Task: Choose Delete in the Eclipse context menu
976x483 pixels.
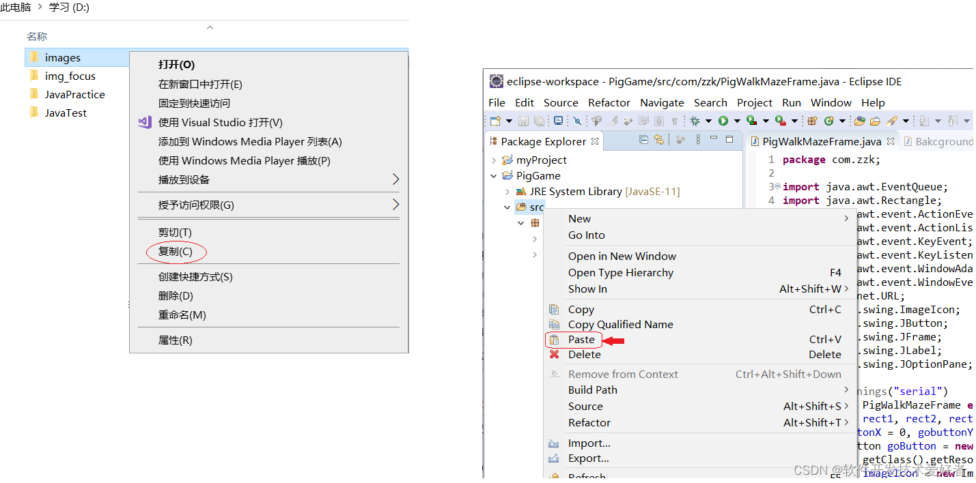Action: [700, 354]
